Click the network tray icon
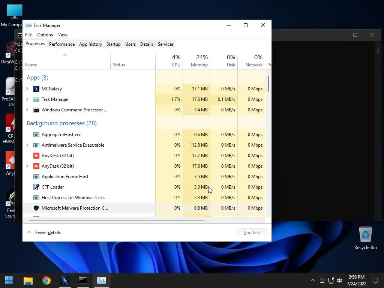Image resolution: width=384 pixels, height=288 pixels. 331,280
